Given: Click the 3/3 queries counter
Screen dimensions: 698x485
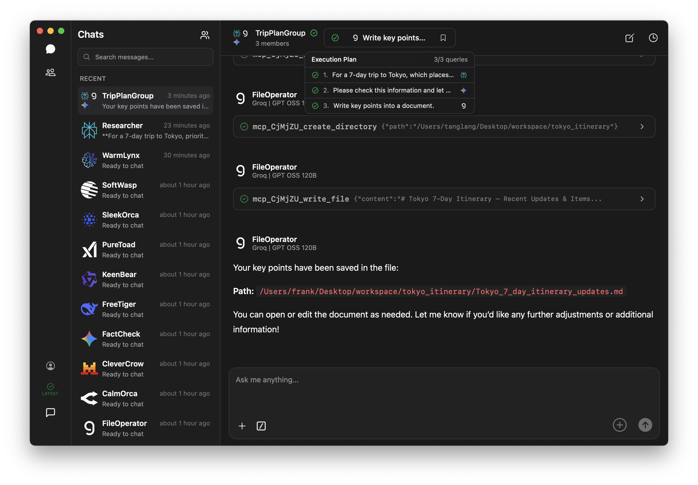Looking at the screenshot, I should (x=451, y=59).
